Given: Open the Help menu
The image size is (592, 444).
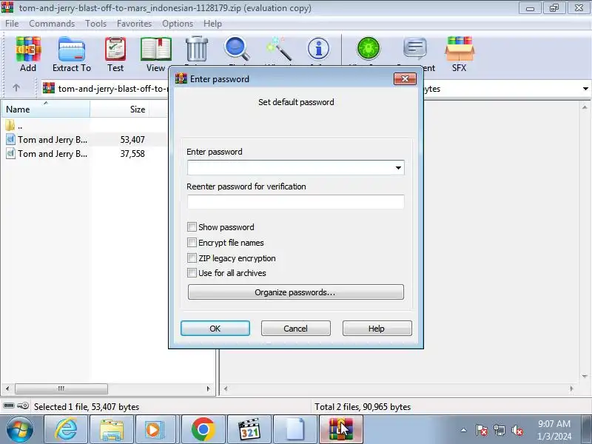Looking at the screenshot, I should [x=212, y=24].
